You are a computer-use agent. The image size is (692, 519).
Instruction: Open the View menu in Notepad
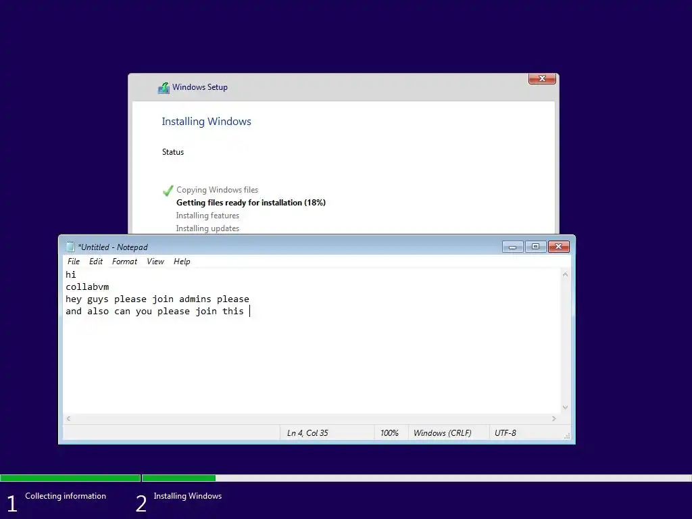pos(155,262)
